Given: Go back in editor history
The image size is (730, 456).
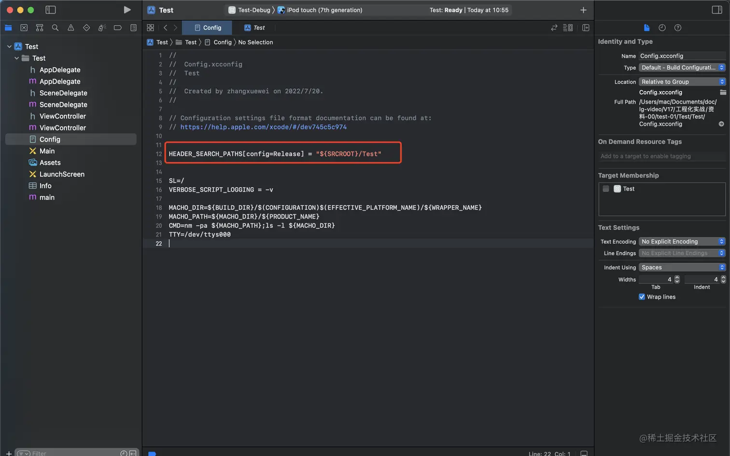Looking at the screenshot, I should [x=166, y=28].
